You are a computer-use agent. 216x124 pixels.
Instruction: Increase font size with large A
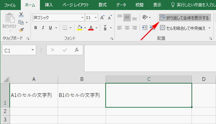coord(102,18)
